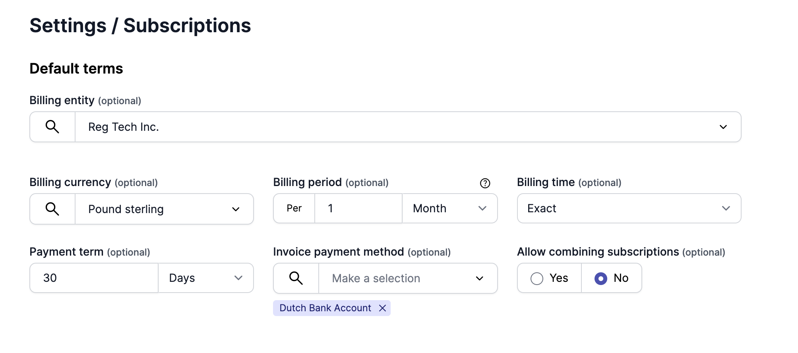Open the Pound sterling currency dropdown

pyautogui.click(x=236, y=209)
